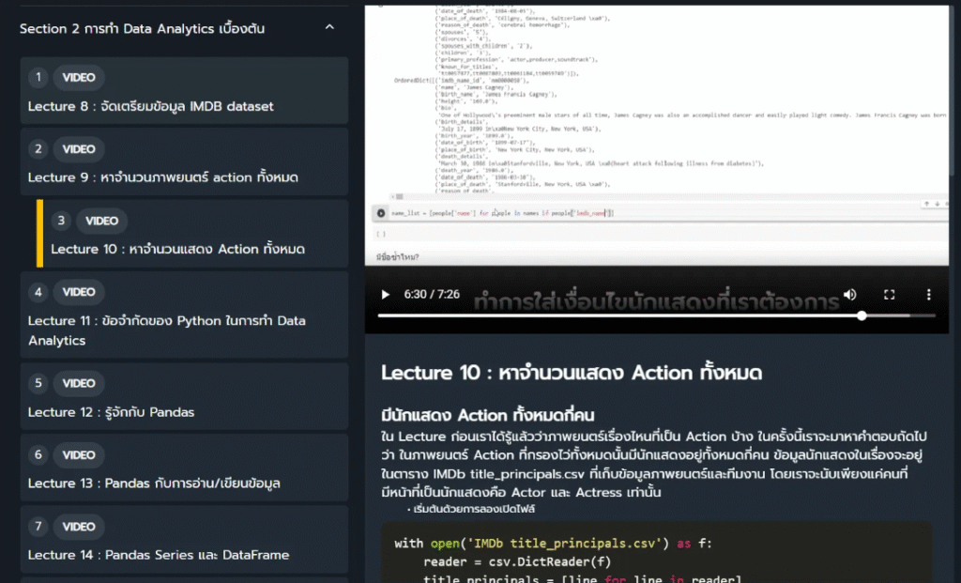Enter fullscreen mode on the video
961x583 pixels.
pyautogui.click(x=889, y=295)
